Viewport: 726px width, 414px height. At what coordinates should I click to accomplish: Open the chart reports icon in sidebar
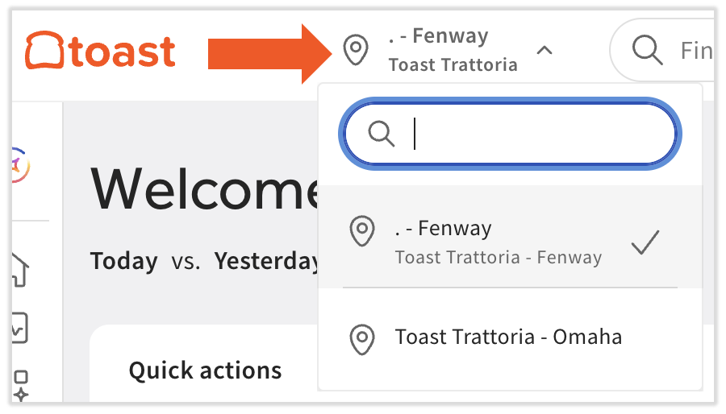[x=19, y=326]
